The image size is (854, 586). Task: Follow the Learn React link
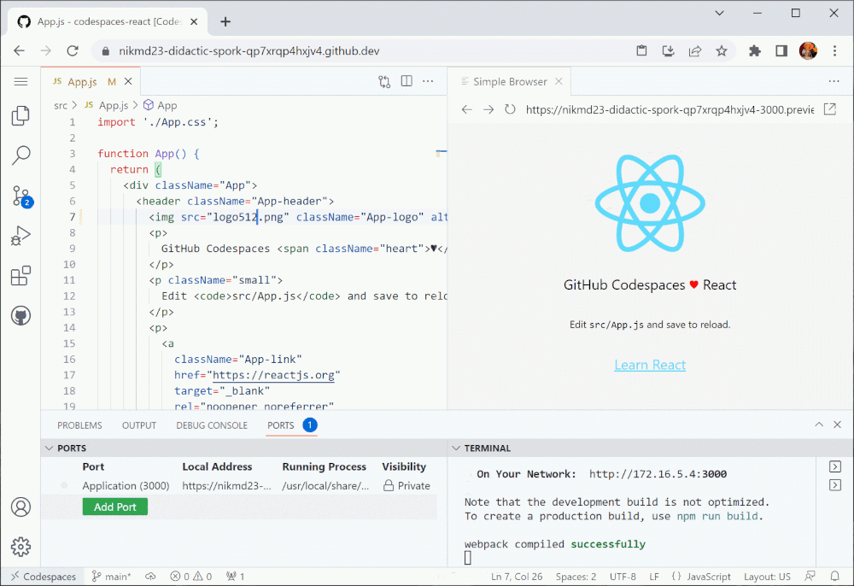coord(650,365)
